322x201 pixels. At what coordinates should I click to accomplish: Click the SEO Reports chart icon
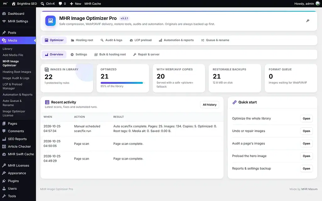[x=4, y=139]
